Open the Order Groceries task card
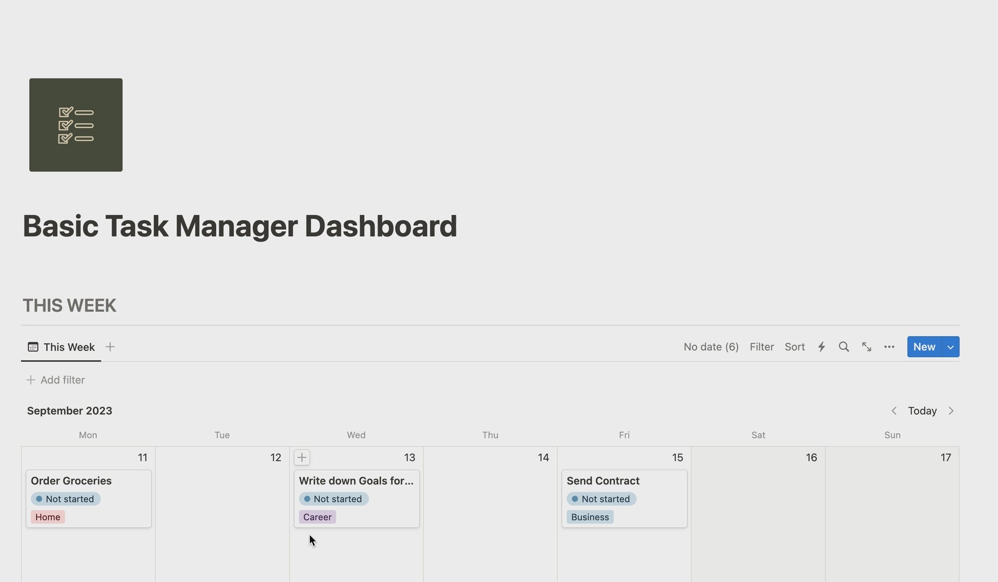Viewport: 998px width, 582px height. [x=71, y=481]
